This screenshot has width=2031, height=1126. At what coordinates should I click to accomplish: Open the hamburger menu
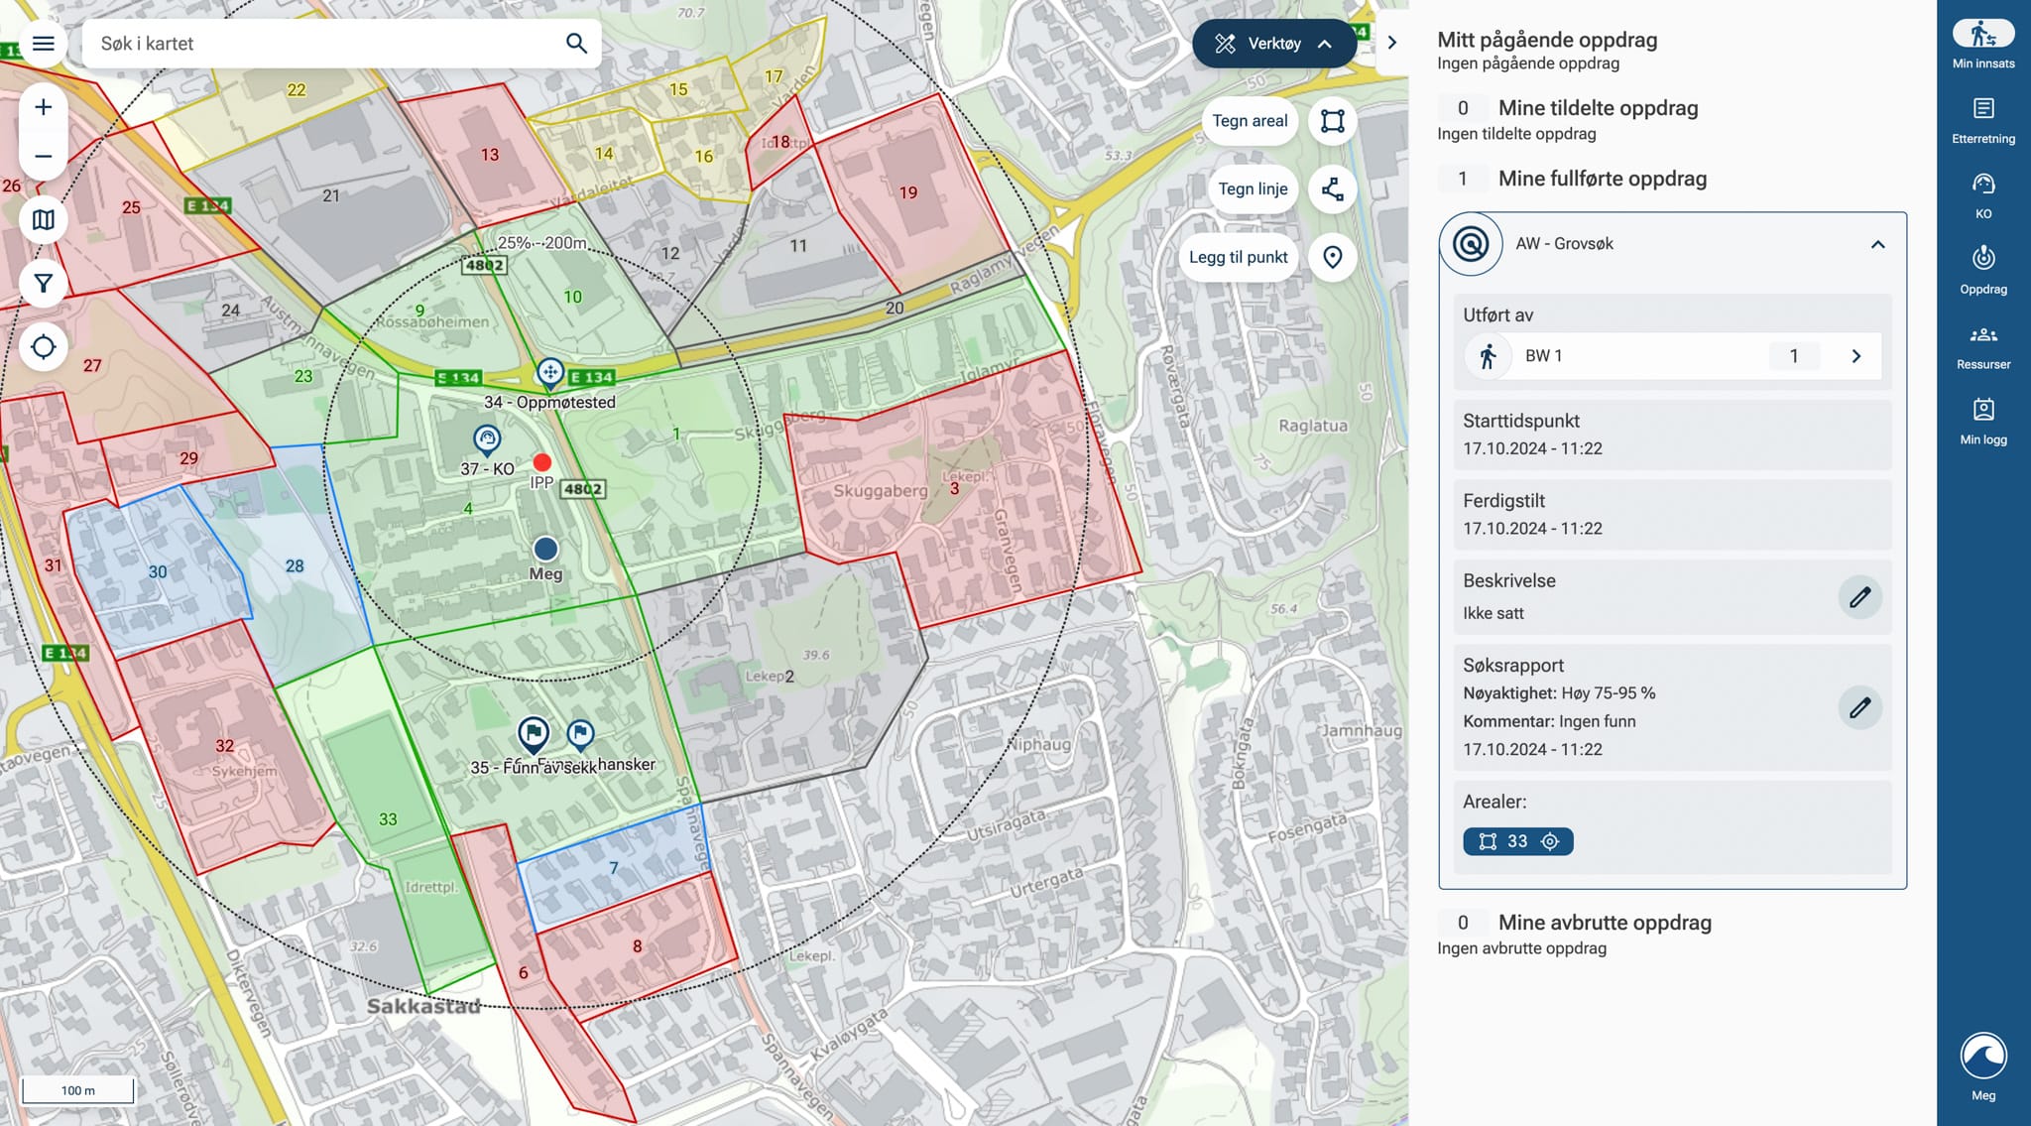point(43,44)
